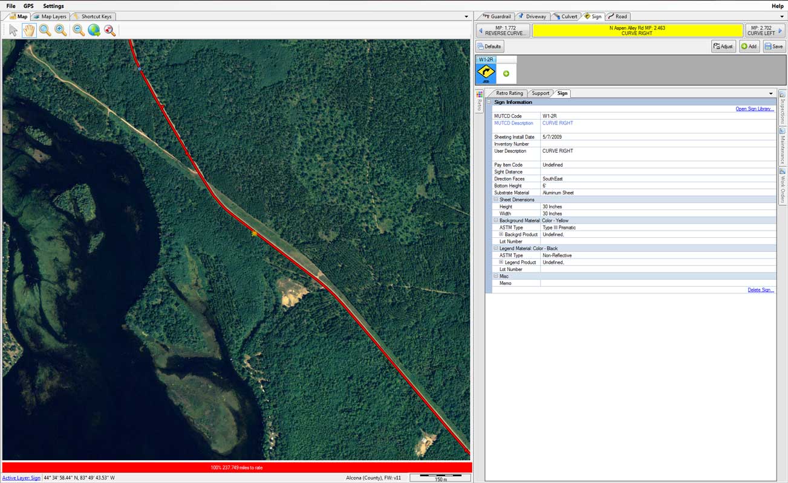Switch to the Culvert tab

point(566,16)
